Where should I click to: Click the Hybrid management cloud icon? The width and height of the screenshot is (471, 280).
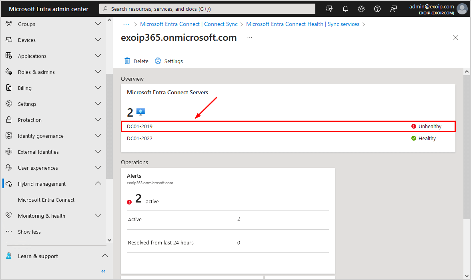9,183
